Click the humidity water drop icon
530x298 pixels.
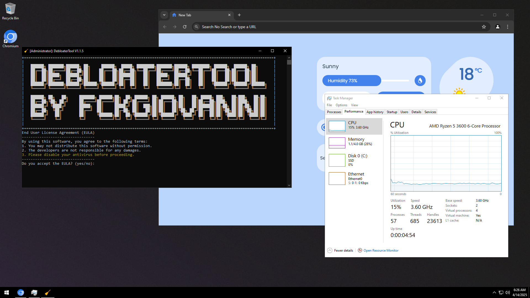click(420, 81)
